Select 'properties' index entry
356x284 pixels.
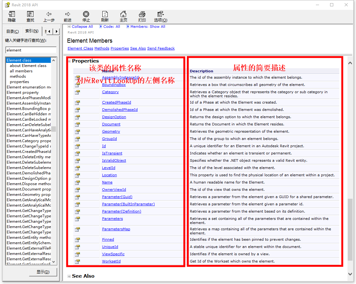[19, 82]
